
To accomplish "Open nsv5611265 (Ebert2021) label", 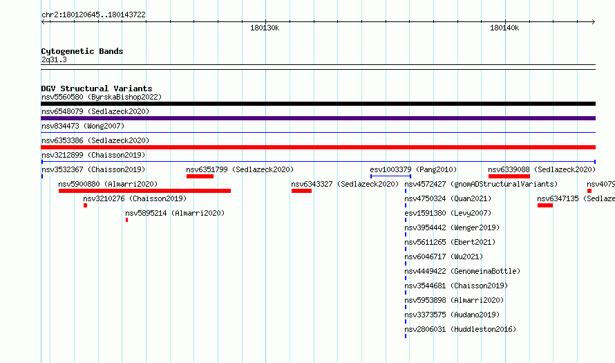I will (450, 242).
